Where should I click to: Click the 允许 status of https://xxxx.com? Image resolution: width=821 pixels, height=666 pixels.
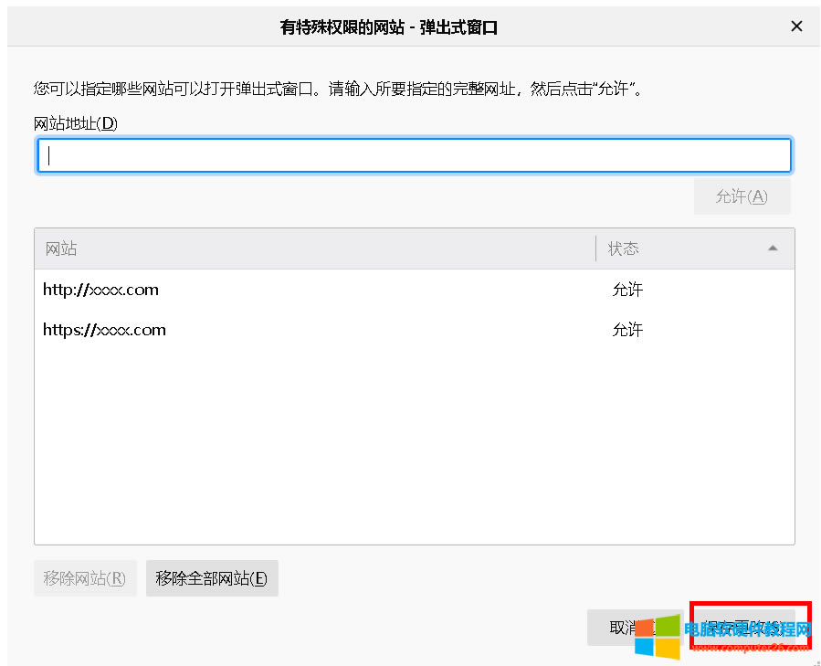(627, 330)
